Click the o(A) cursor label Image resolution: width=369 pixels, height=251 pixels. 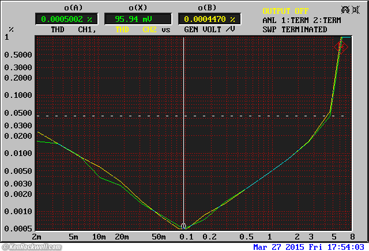[x=73, y=8]
